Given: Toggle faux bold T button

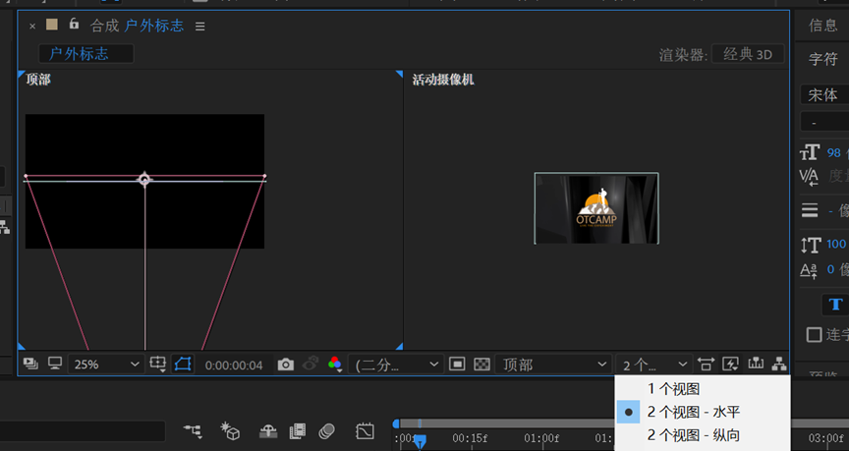Looking at the screenshot, I should pyautogui.click(x=835, y=305).
